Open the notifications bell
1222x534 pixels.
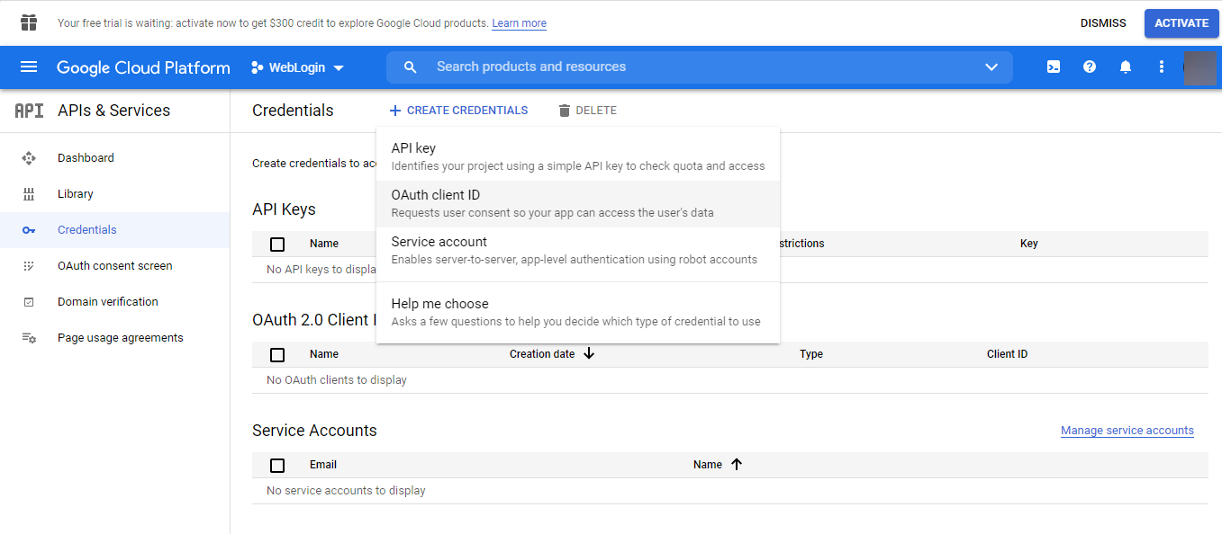(1126, 67)
